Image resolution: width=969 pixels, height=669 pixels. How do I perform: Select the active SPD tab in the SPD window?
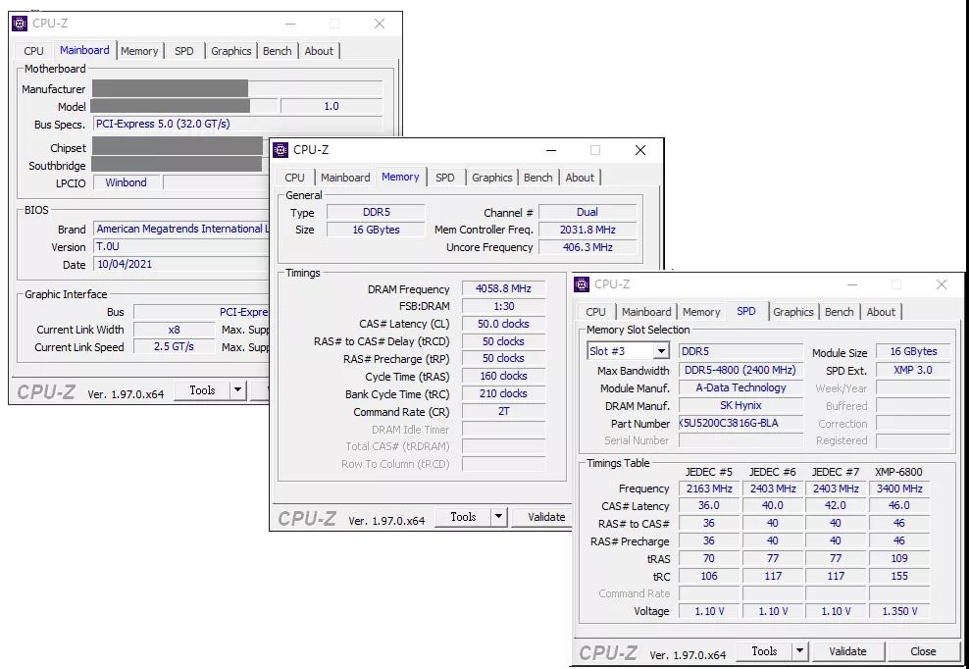pyautogui.click(x=746, y=312)
